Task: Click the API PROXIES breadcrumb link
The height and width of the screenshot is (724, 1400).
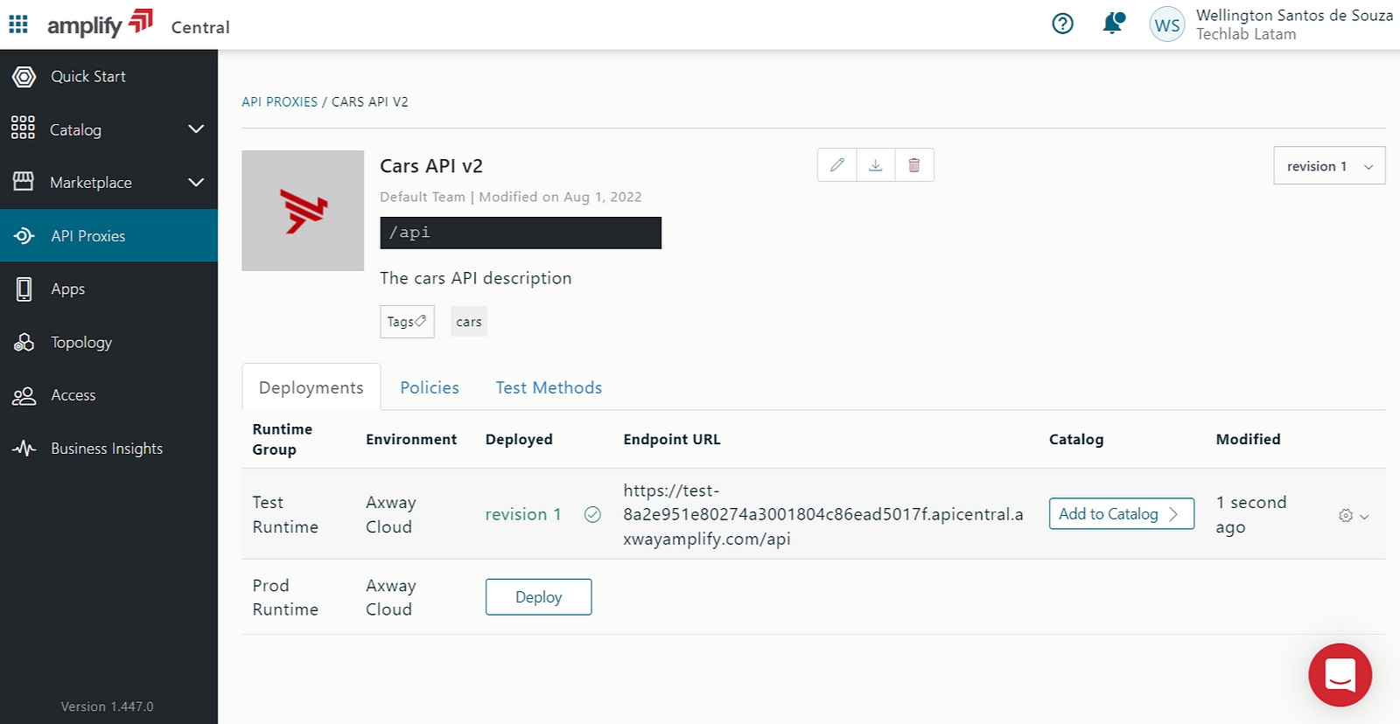Action: [x=280, y=101]
